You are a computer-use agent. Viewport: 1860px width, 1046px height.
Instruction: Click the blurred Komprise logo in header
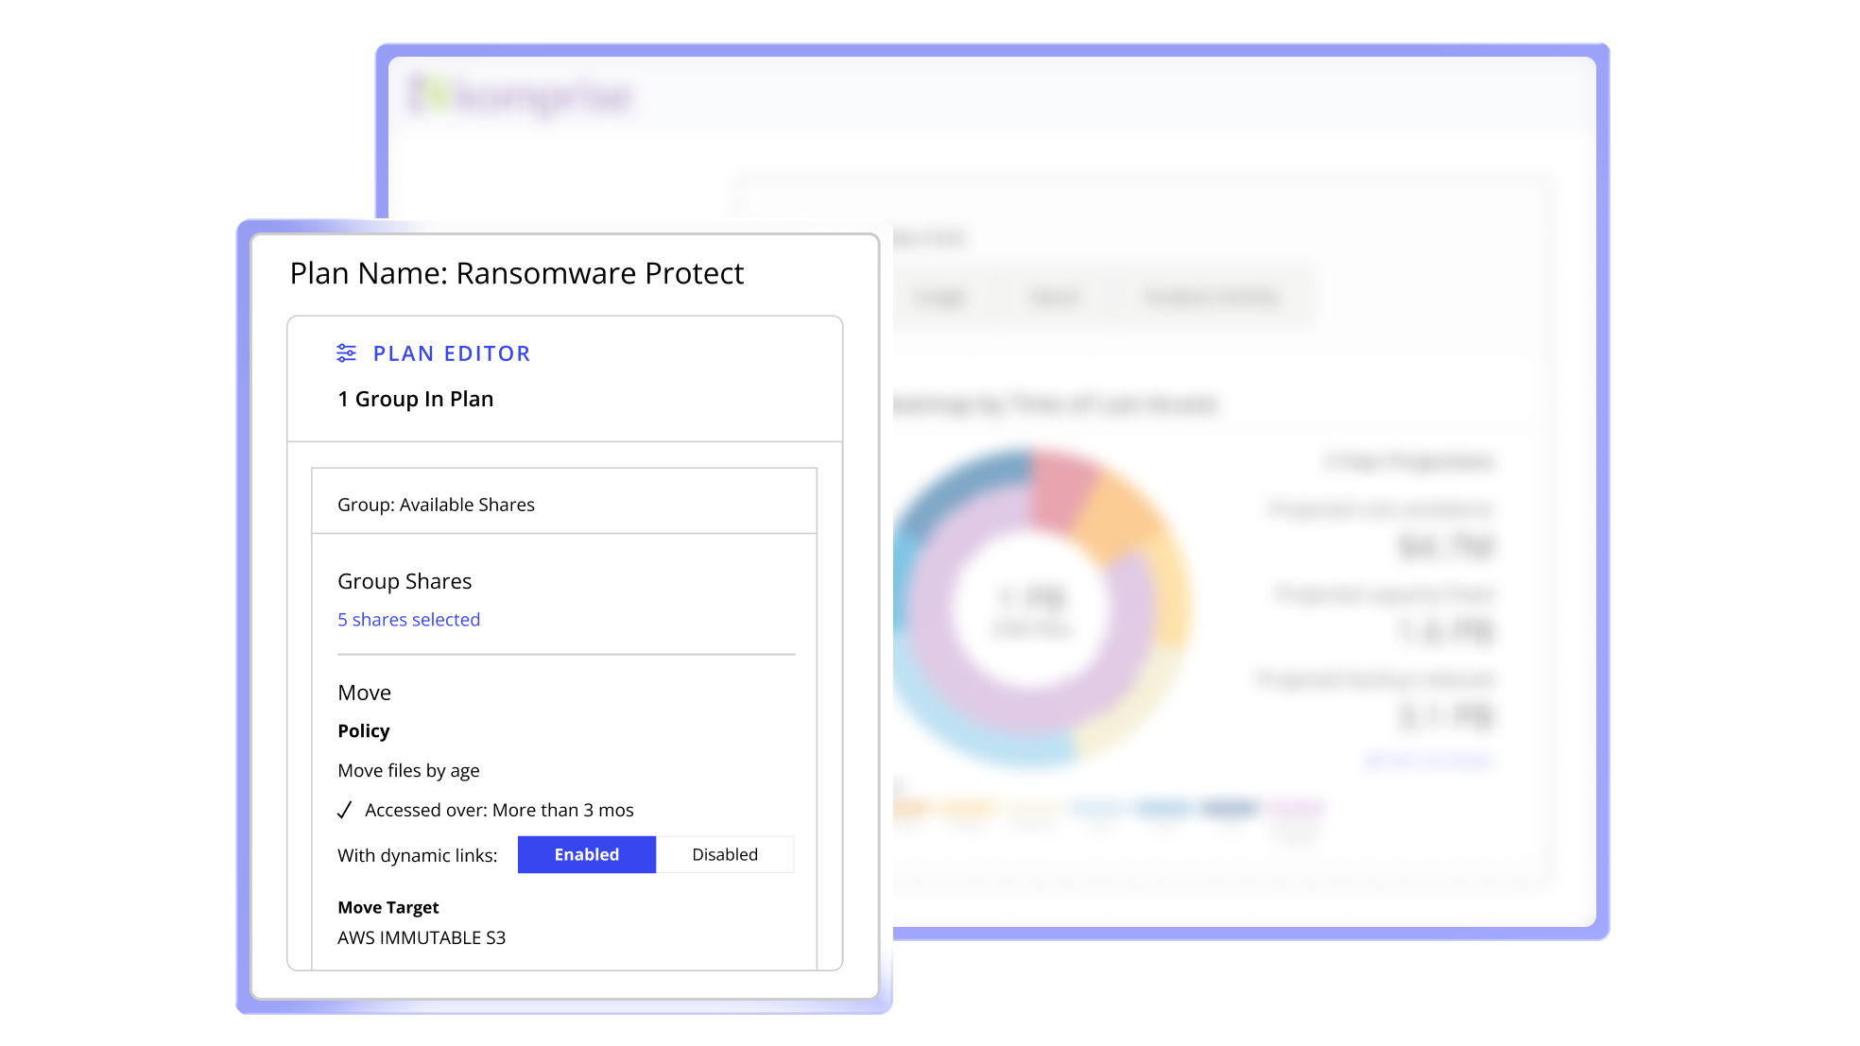pyautogui.click(x=521, y=96)
